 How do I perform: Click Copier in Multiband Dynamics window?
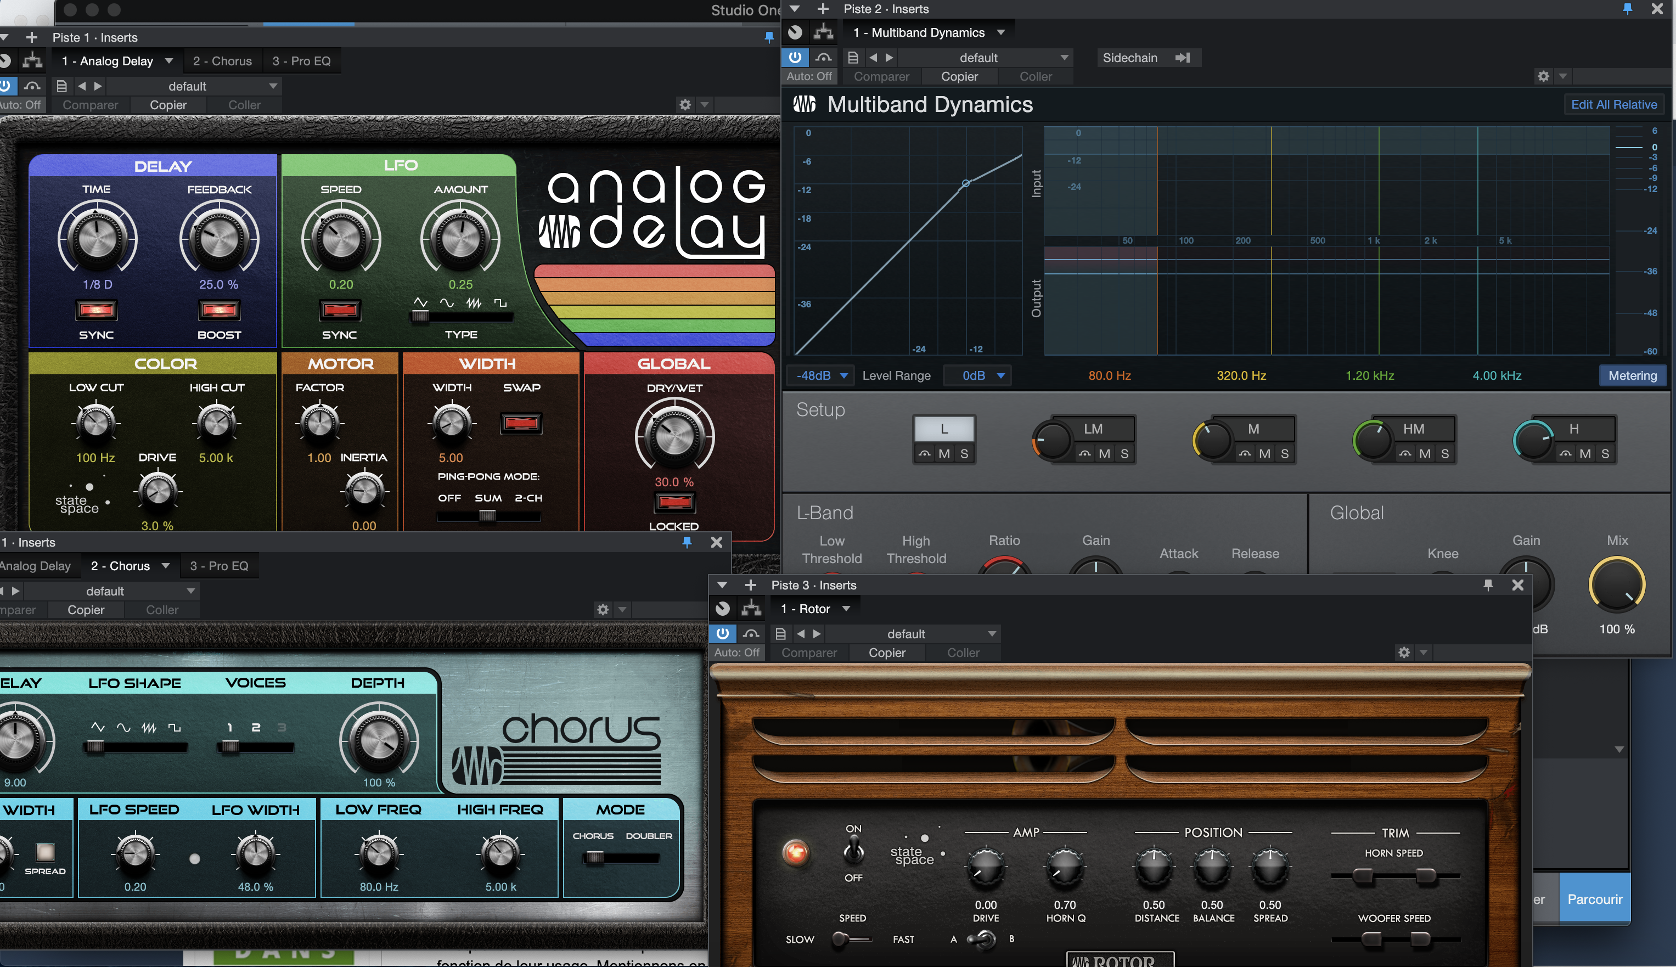click(x=959, y=76)
